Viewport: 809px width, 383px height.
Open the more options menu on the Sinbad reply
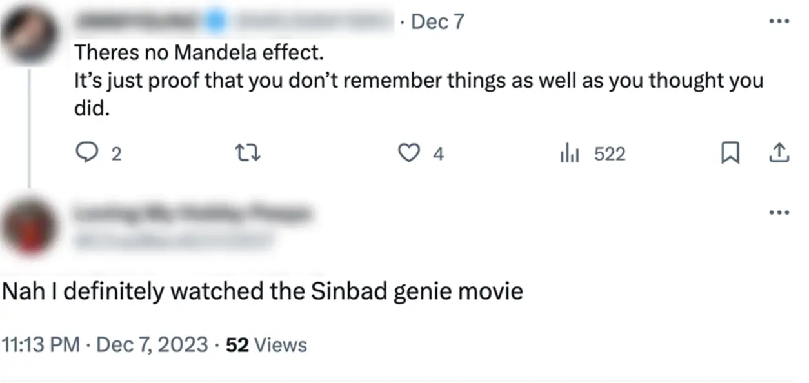click(779, 212)
